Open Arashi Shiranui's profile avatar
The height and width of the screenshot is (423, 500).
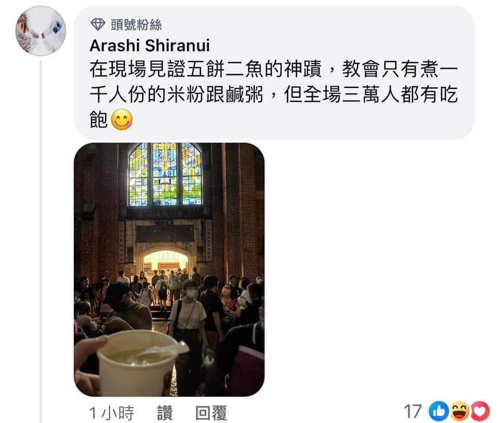[x=41, y=31]
